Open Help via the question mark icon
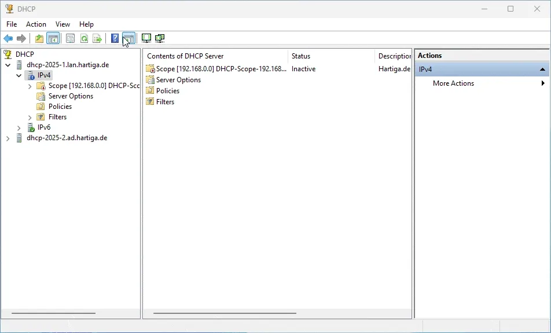The width and height of the screenshot is (551, 333). pyautogui.click(x=115, y=38)
